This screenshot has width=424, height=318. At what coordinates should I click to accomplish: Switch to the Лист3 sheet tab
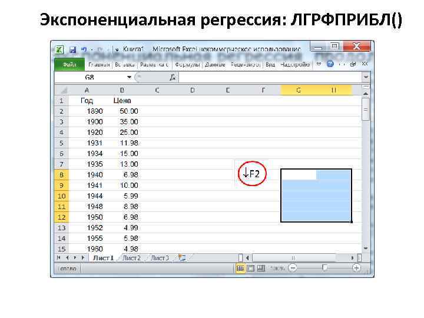coord(160,259)
